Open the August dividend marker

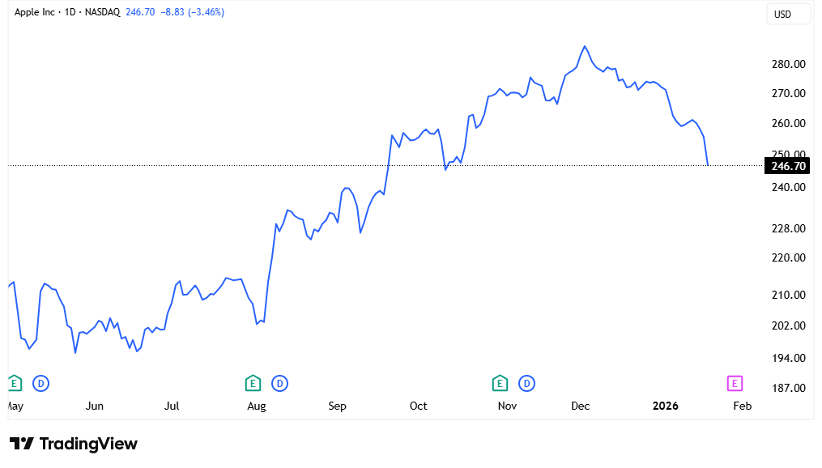coord(279,382)
